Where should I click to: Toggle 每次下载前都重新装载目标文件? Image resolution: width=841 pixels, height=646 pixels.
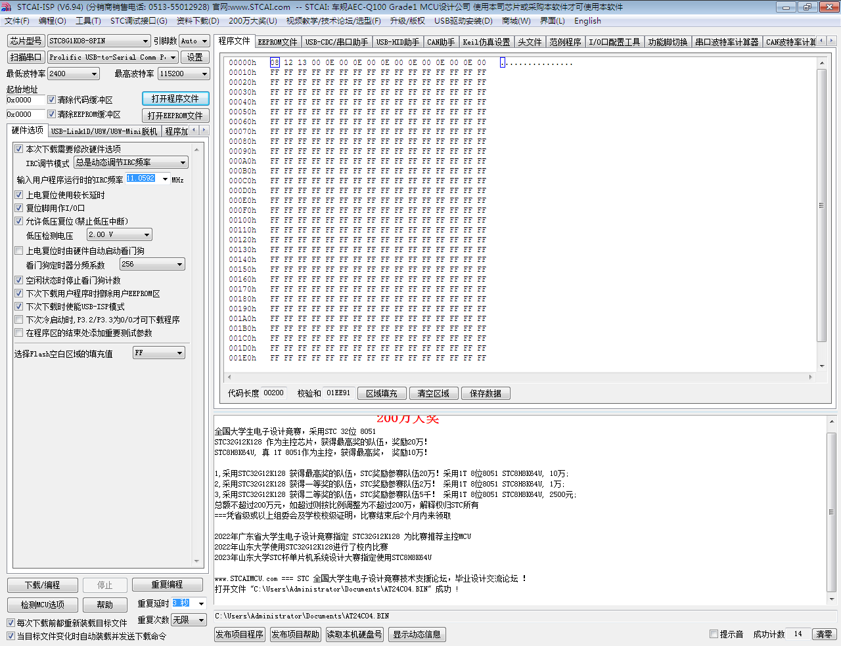pyautogui.click(x=11, y=623)
